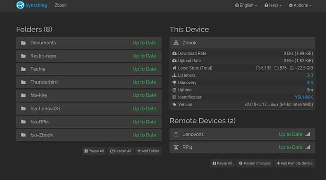The height and width of the screenshot is (180, 326).
Task: Click the Documents folder icon
Action: click(23, 43)
